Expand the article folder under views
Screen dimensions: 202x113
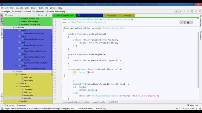click(16, 83)
